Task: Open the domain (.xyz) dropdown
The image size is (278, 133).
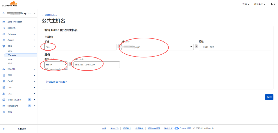Action: click(158, 47)
